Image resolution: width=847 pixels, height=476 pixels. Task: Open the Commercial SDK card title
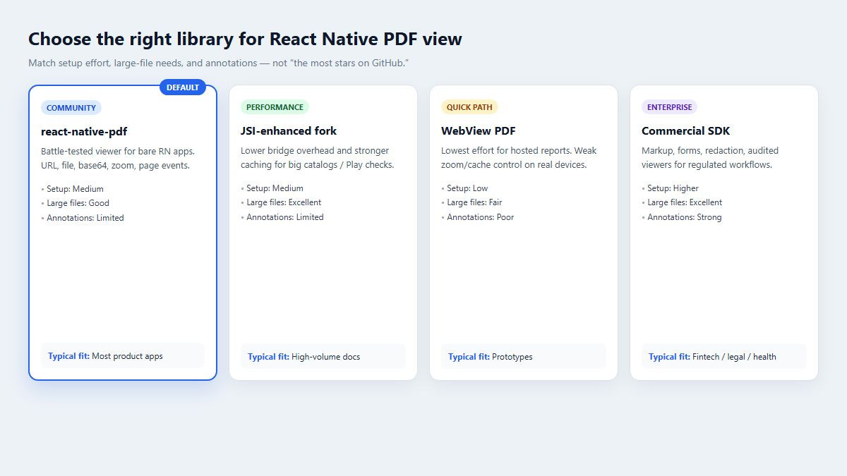(x=685, y=130)
